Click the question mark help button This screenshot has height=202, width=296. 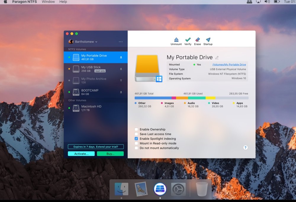coord(245,148)
